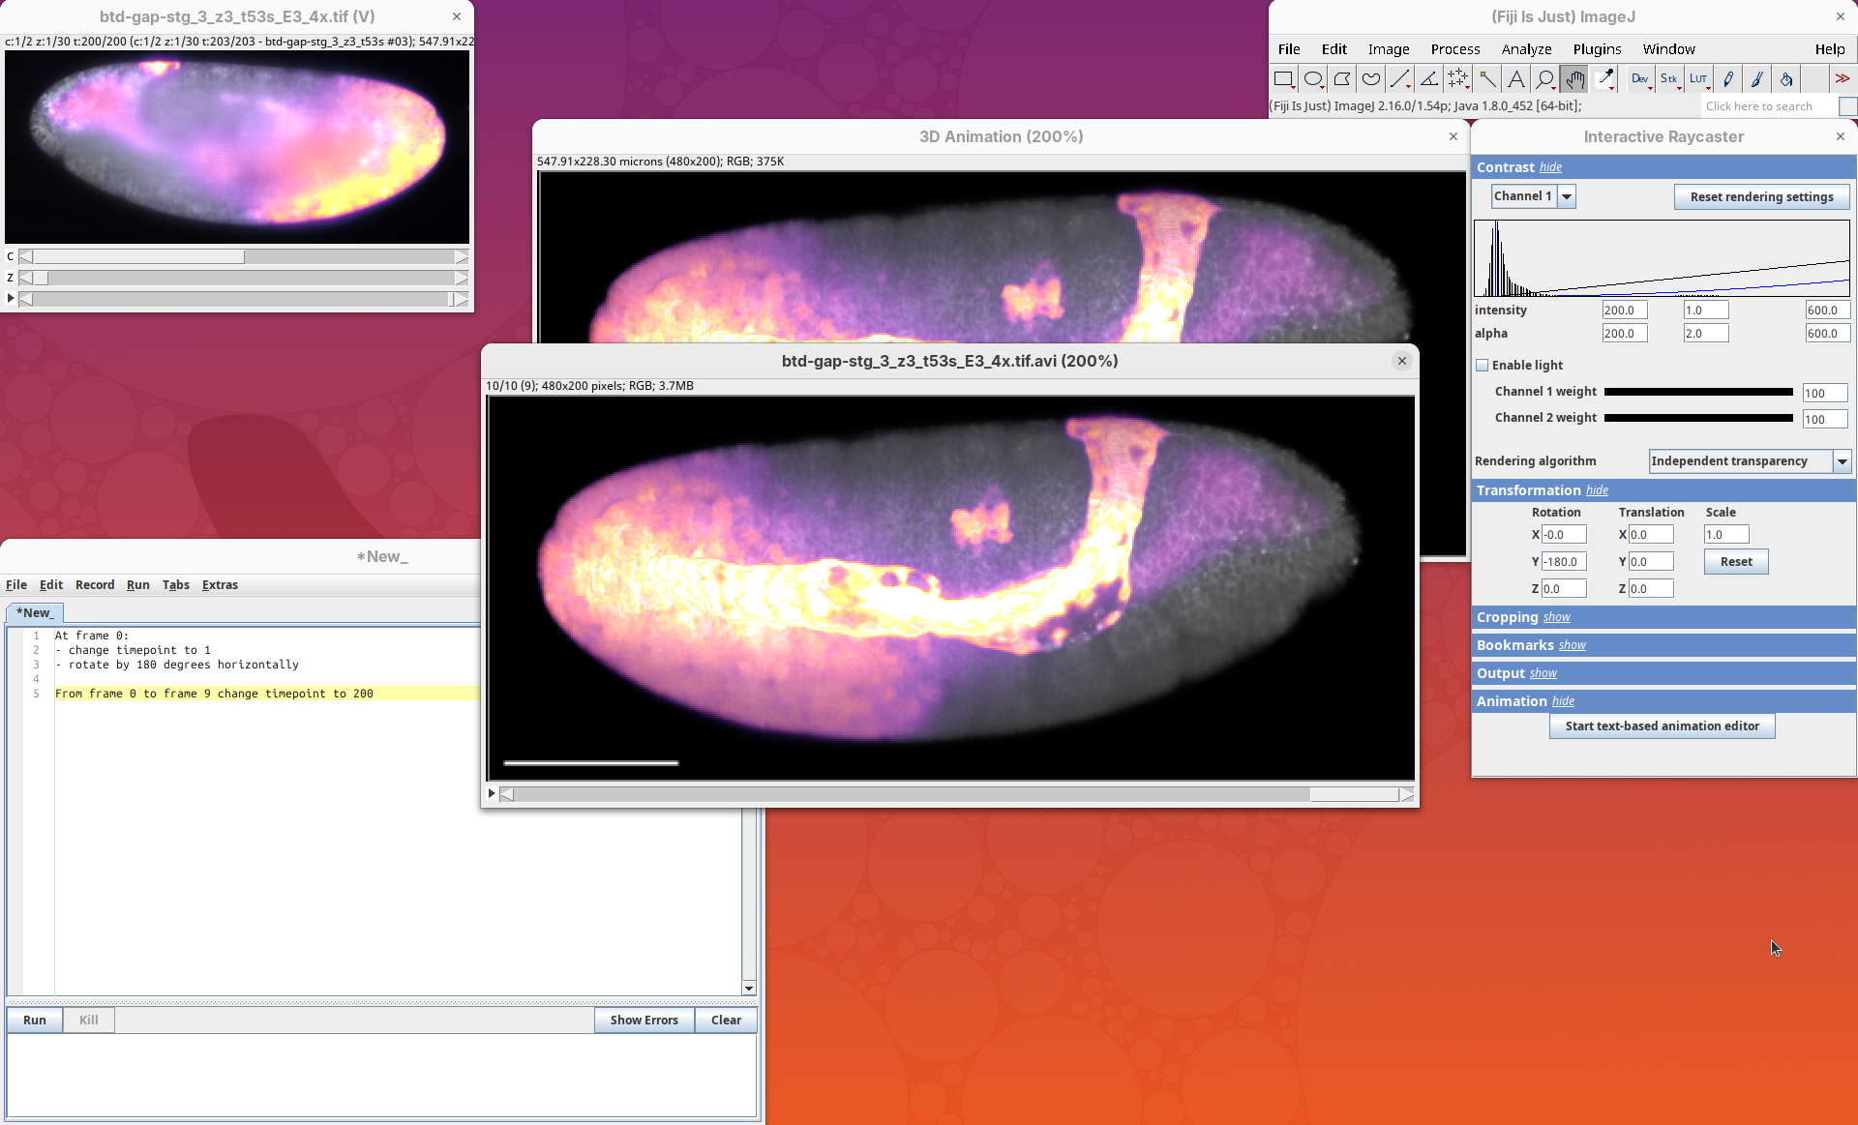Viewport: 1858px width, 1125px height.
Task: Select the Text tool
Action: click(1516, 79)
